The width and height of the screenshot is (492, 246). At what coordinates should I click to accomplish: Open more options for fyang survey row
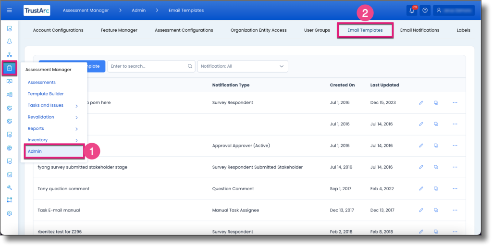coord(455,167)
